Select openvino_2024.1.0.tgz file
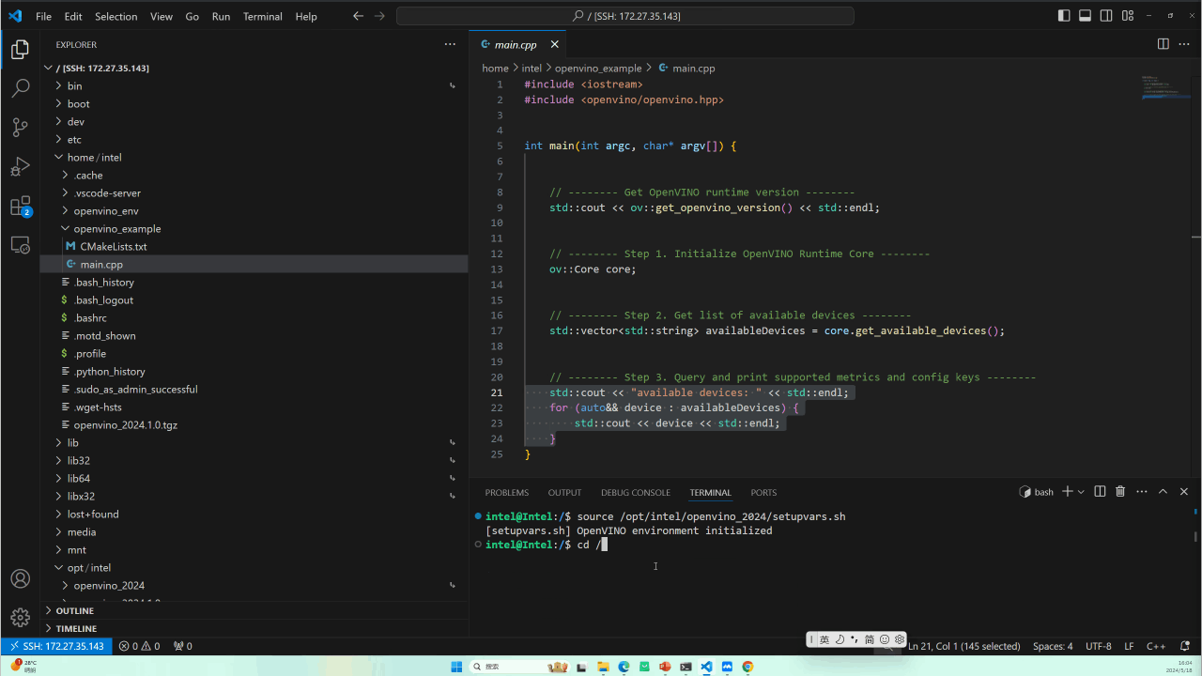1202x676 pixels. pos(254,424)
